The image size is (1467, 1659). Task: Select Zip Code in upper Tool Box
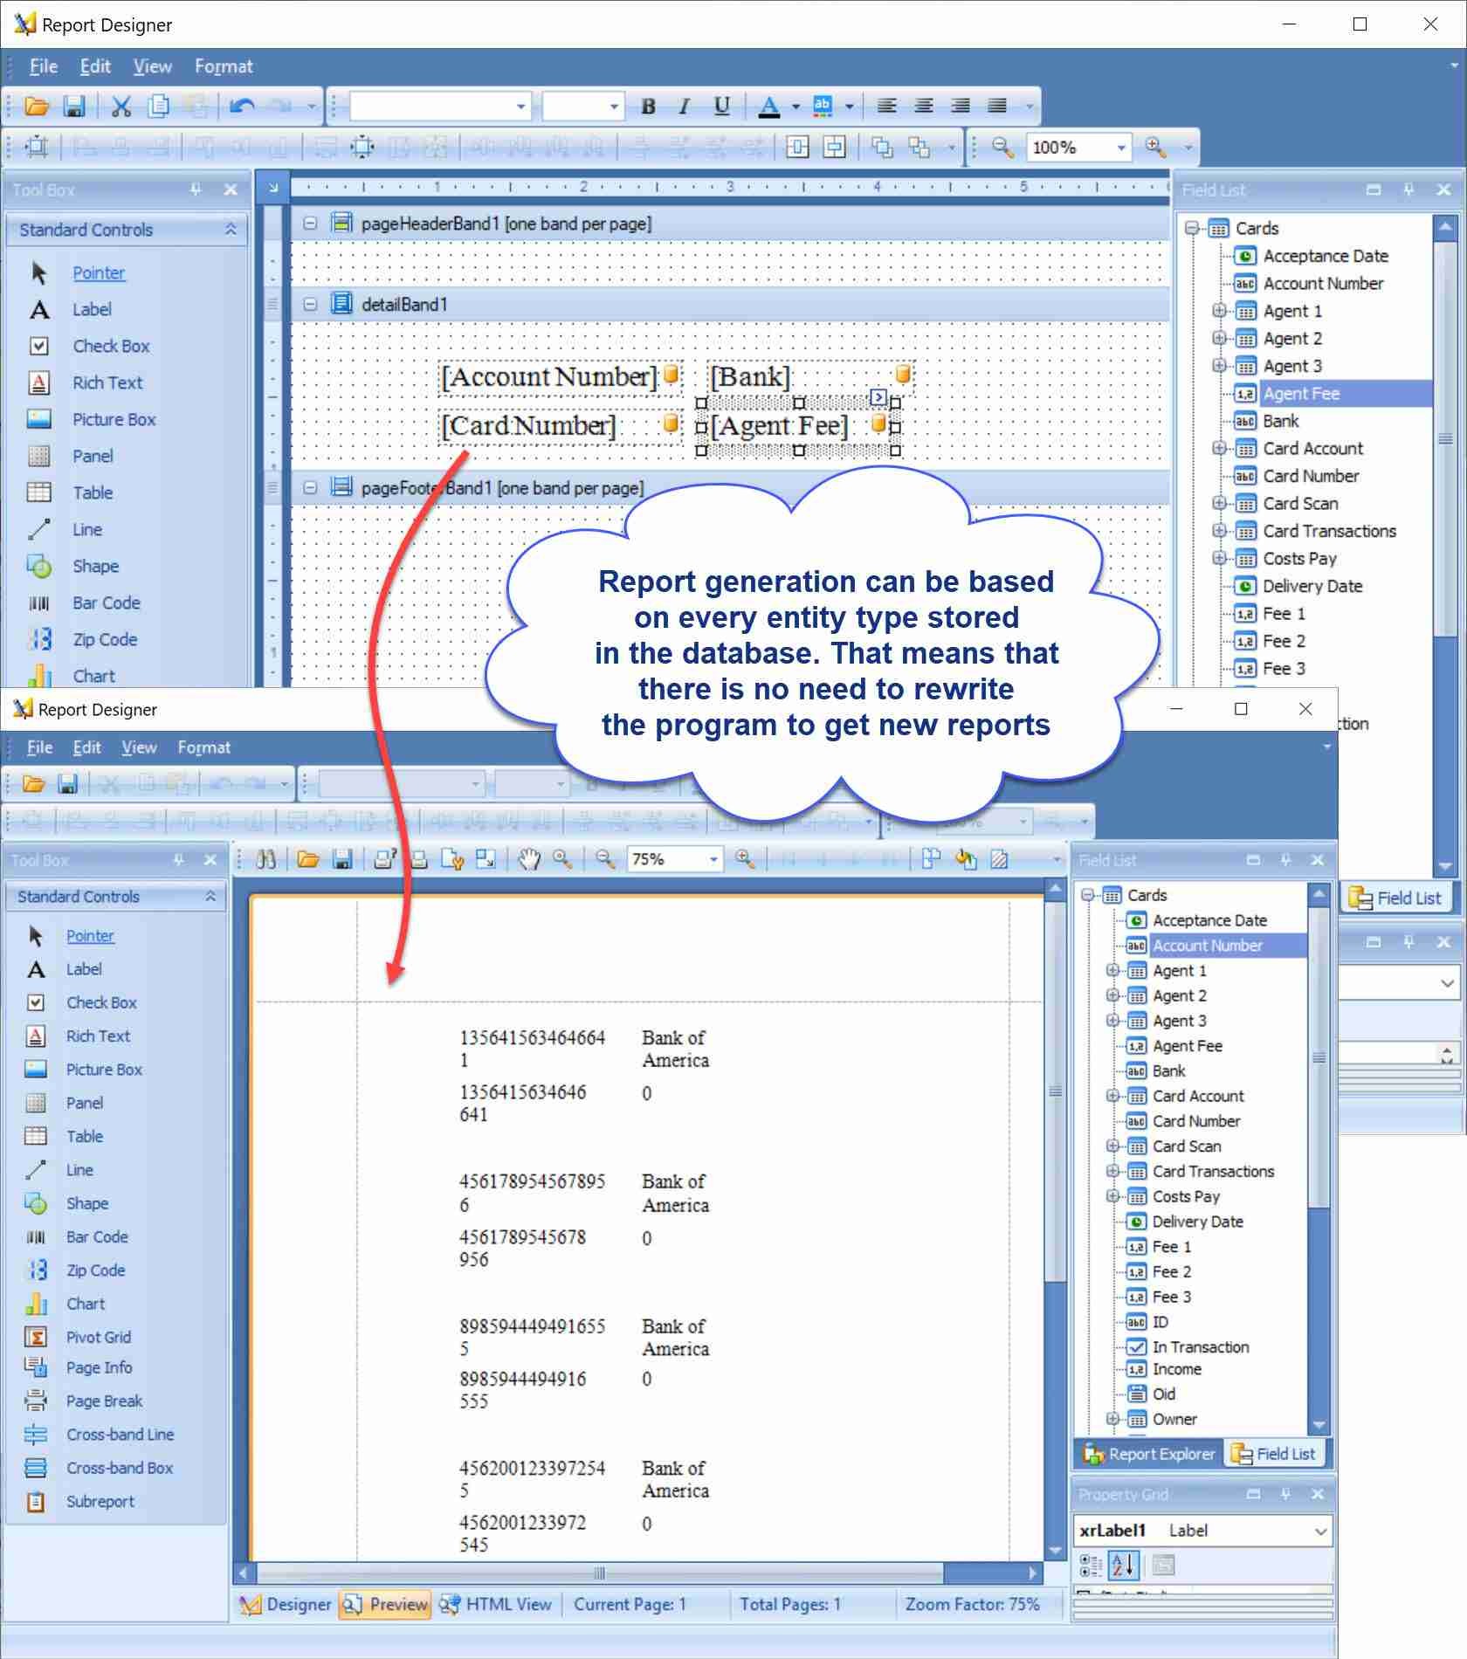tap(105, 639)
